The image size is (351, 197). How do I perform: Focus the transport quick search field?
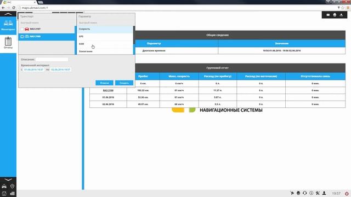pyautogui.click(x=47, y=23)
